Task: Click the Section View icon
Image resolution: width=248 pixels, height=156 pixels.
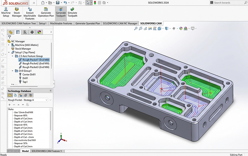Action: coord(150,29)
